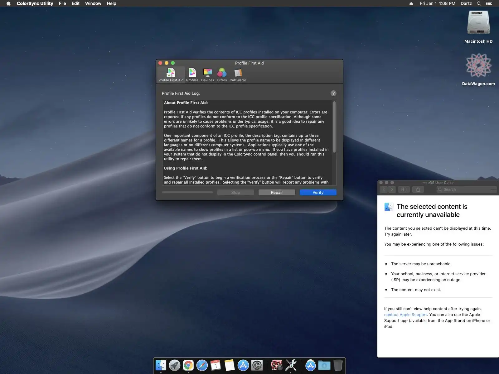Click the Search field in macOS User Guide
Viewport: 499px width, 374px height.
pyautogui.click(x=467, y=189)
